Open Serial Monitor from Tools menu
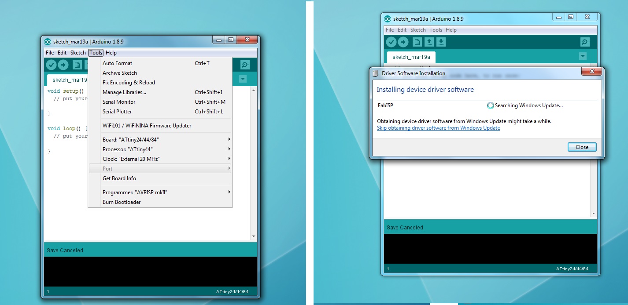 point(160,102)
